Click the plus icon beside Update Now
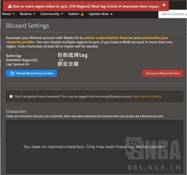This screenshot has width=187, height=175. [112, 14]
